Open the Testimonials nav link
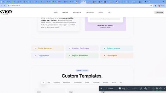The image size is (166, 93). pyautogui.click(x=90, y=12)
